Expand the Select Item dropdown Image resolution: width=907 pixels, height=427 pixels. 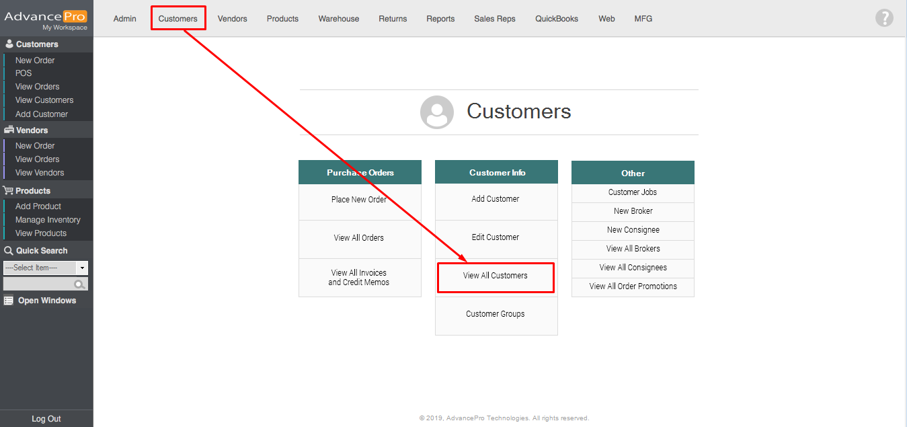(81, 268)
